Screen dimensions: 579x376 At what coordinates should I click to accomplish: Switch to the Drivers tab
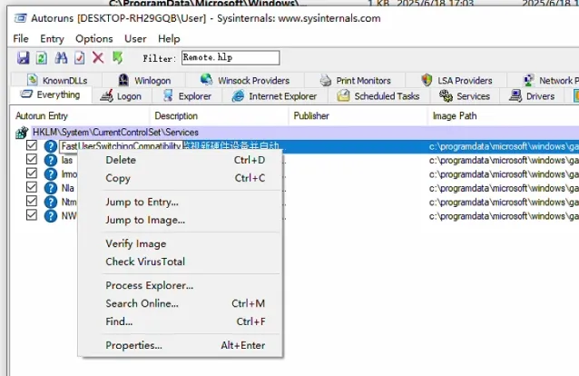[x=532, y=96]
